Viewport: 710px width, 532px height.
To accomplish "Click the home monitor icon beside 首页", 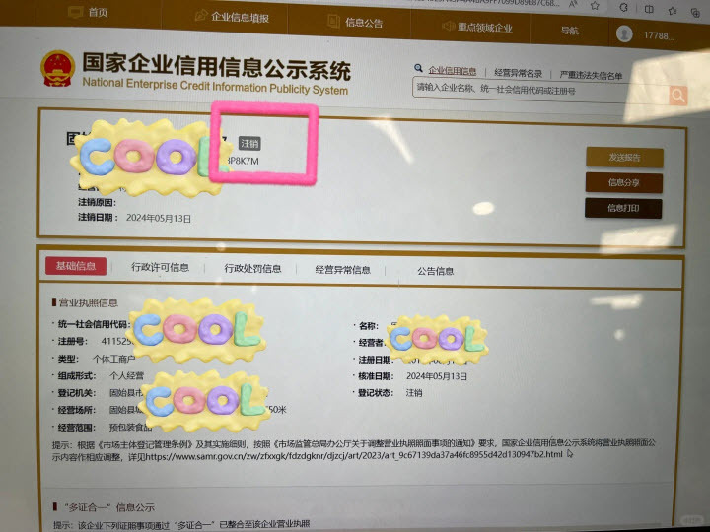I will coord(75,13).
